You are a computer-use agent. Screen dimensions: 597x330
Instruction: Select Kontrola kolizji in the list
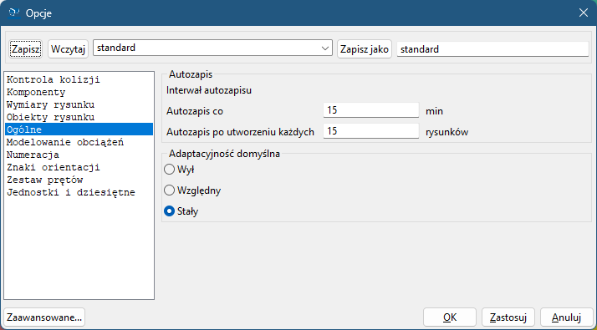(x=79, y=79)
